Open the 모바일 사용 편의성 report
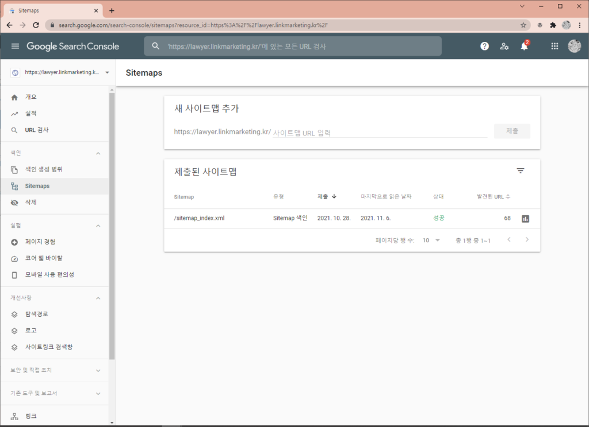The image size is (589, 427). [42, 274]
